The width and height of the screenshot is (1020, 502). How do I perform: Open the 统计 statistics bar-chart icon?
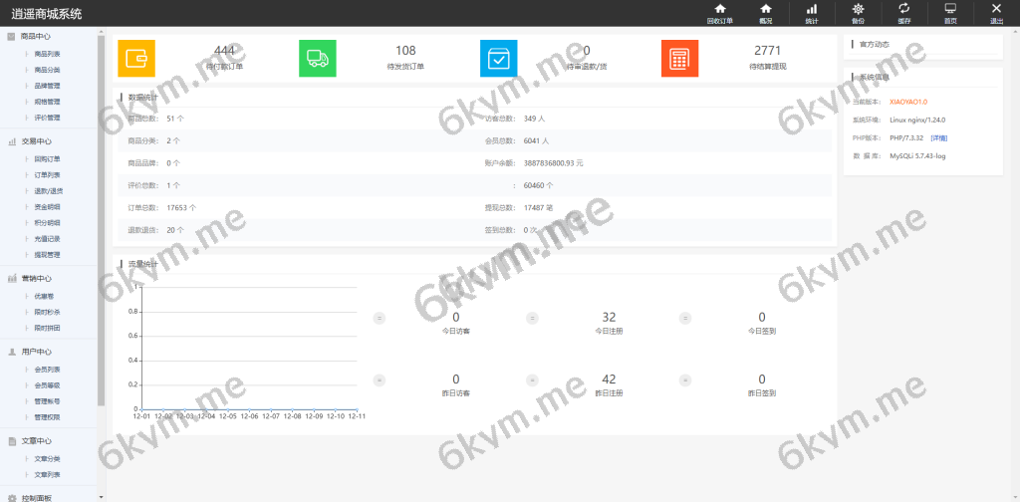pyautogui.click(x=812, y=12)
